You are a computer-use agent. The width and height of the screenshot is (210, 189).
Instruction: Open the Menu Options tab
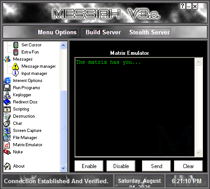point(57,32)
